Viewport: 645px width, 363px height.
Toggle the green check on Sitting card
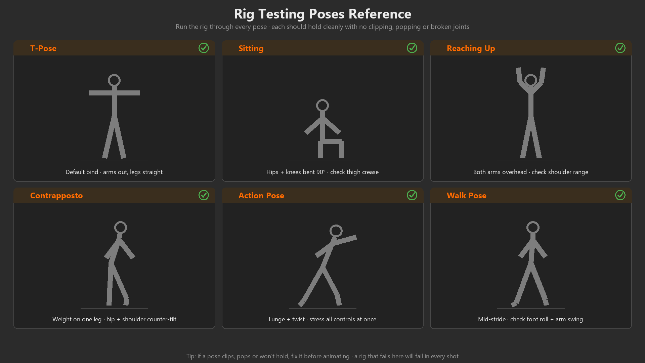412,48
